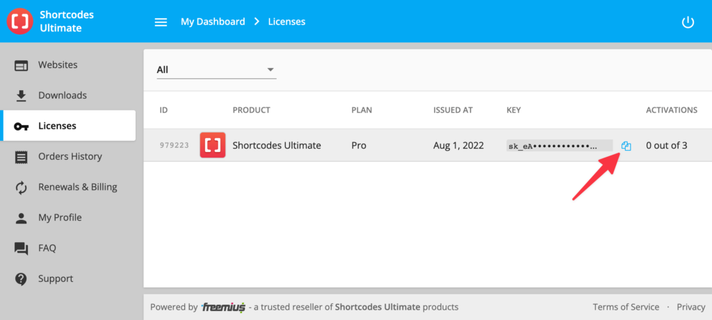Open the Terms of Service link
712x320 pixels.
(x=626, y=307)
